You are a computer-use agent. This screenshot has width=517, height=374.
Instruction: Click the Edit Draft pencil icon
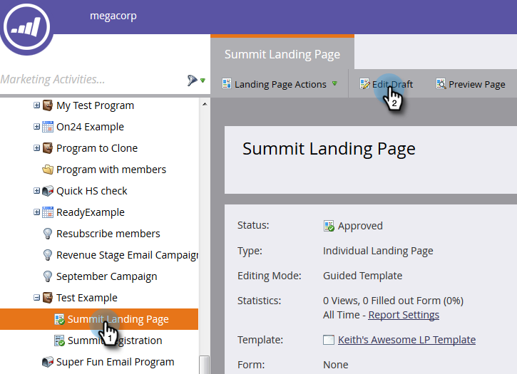pos(364,83)
